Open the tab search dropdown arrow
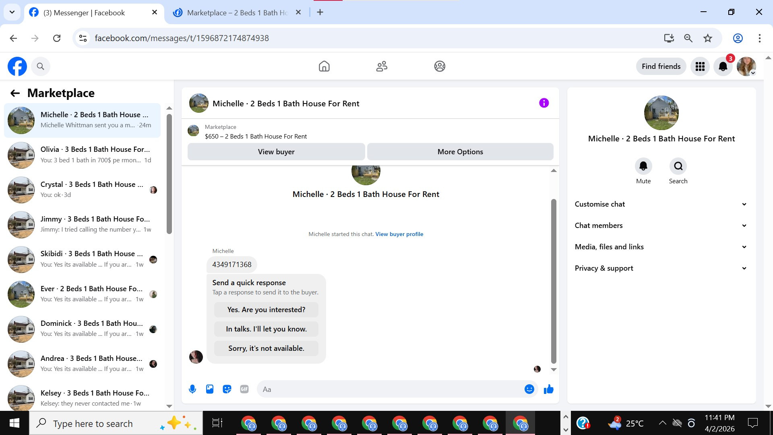Image resolution: width=773 pixels, height=435 pixels. [12, 12]
